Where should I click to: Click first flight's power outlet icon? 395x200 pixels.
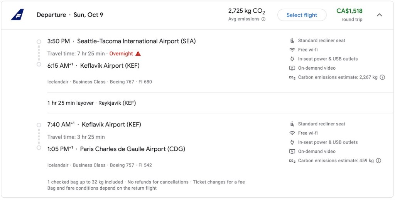click(292, 59)
